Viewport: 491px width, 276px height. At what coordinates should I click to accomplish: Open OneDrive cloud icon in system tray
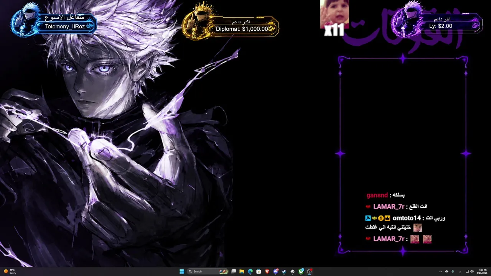[447, 271]
